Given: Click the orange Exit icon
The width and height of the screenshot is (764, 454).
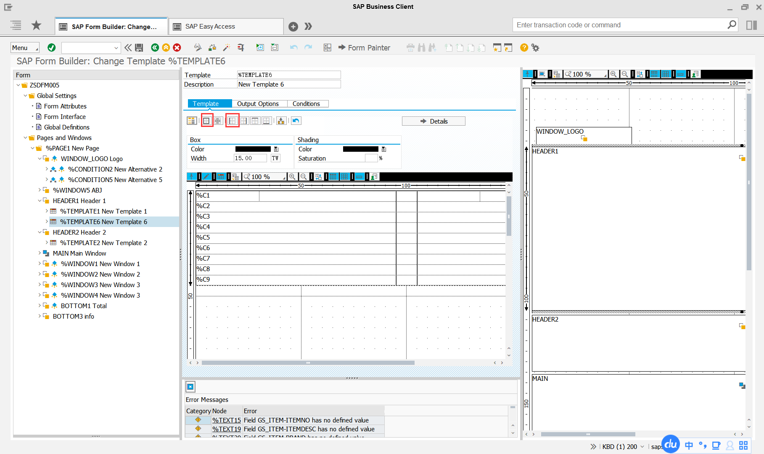Looking at the screenshot, I should 166,48.
